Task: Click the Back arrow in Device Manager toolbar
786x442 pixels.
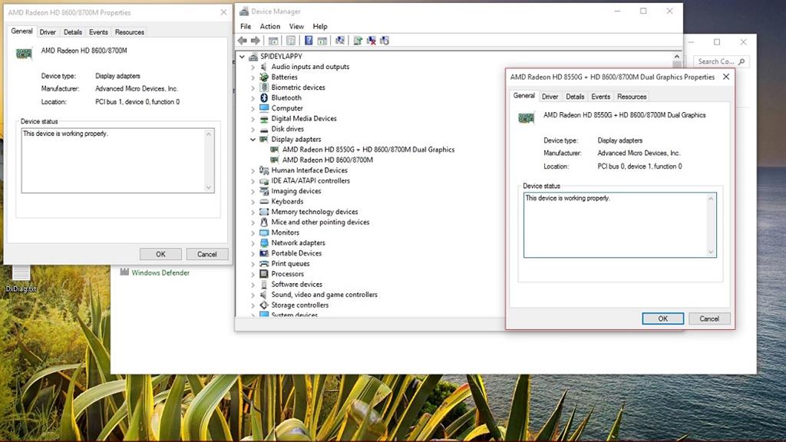Action: (243, 41)
